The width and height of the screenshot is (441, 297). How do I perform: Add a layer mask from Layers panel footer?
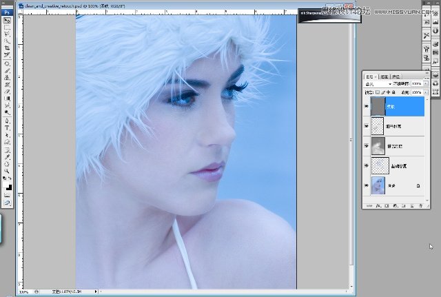(x=387, y=206)
